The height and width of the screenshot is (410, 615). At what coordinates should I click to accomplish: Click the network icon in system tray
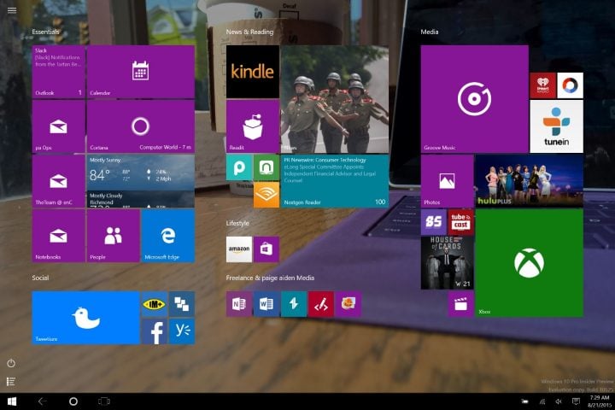tap(542, 401)
